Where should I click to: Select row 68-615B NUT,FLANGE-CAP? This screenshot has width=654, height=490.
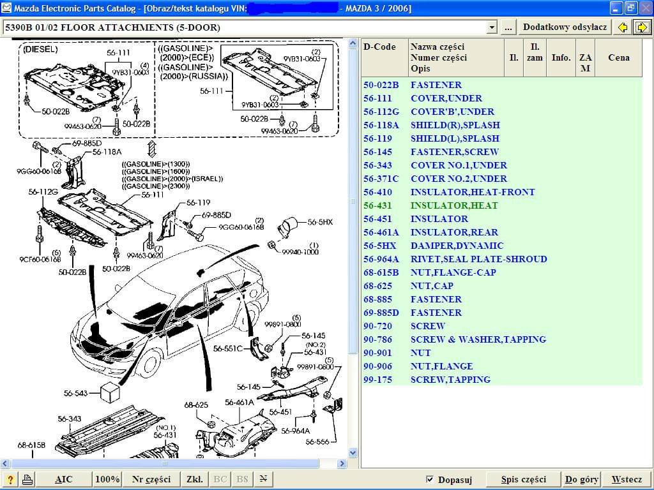[x=502, y=272]
